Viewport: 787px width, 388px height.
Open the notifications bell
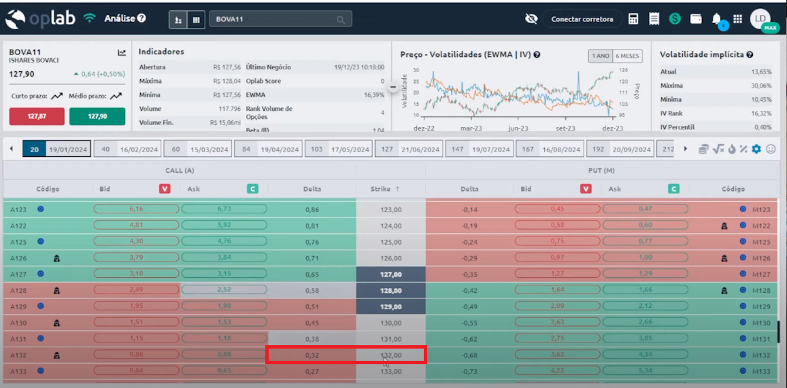click(716, 19)
